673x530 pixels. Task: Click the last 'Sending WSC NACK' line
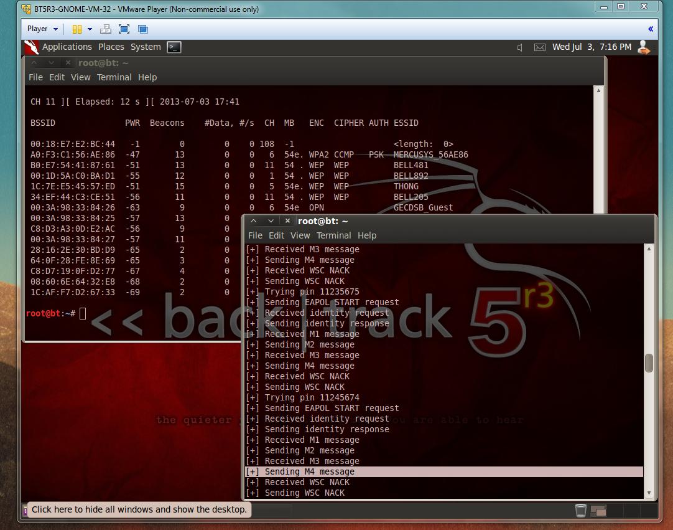(295, 493)
